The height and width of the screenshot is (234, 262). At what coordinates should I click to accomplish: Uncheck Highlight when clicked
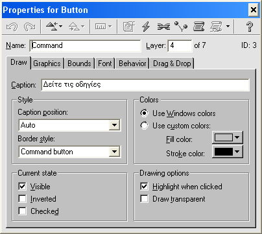tap(144, 186)
